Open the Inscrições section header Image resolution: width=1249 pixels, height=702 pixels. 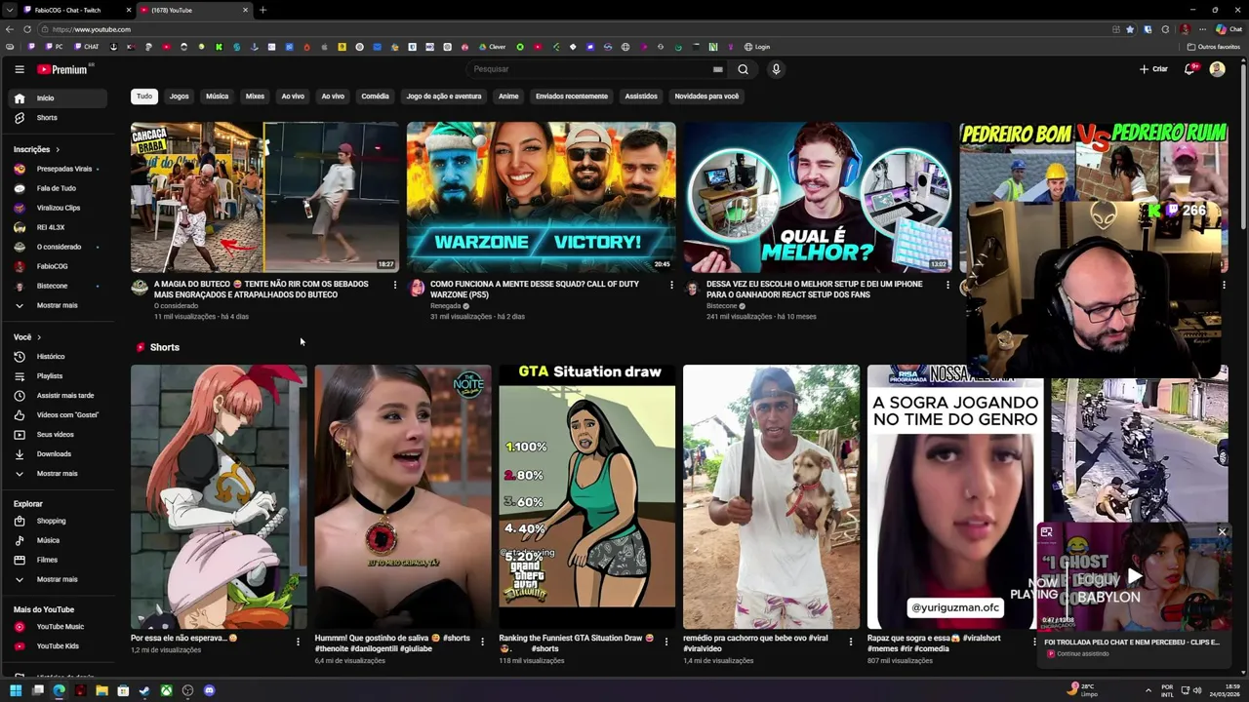(x=37, y=149)
